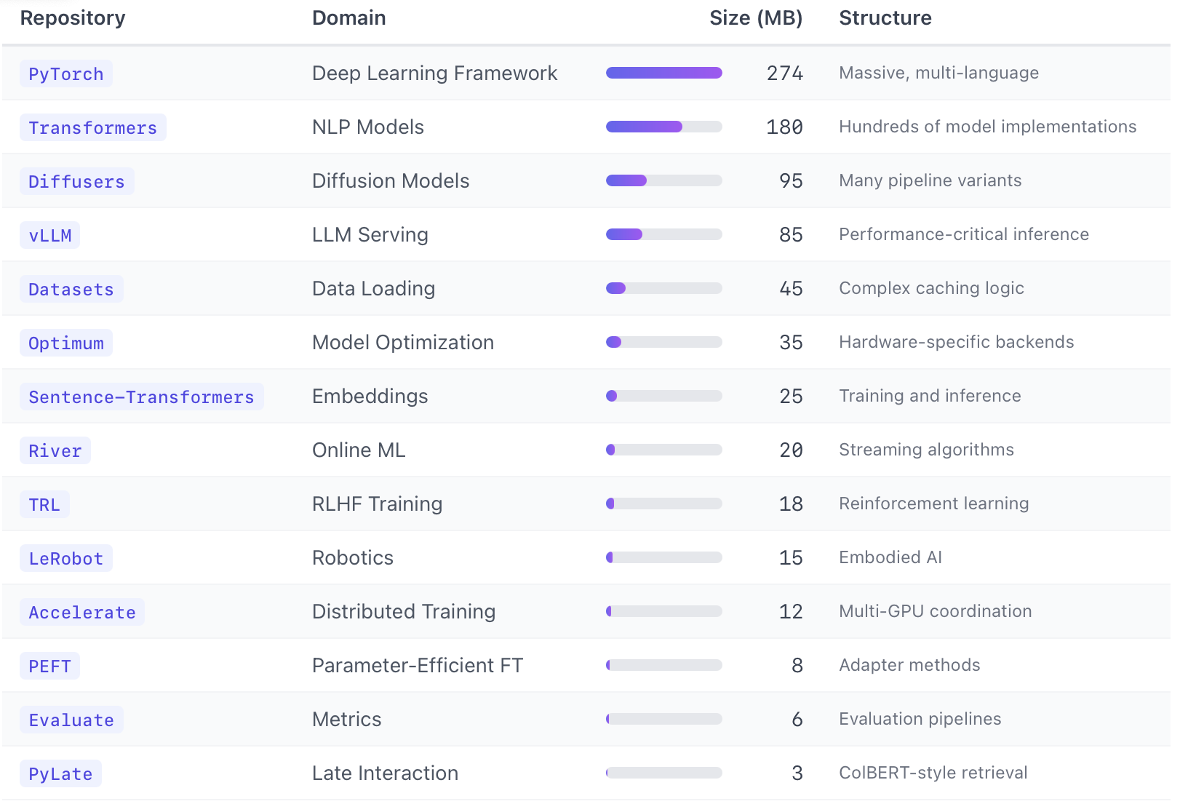Screen dimensions: 1180x812
Task: Open the PyLate repository tag
Action: point(60,773)
